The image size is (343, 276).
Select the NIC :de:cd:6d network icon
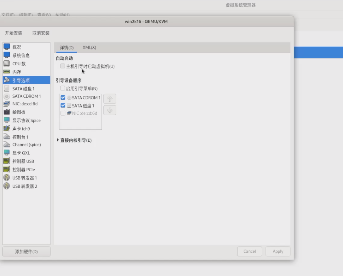click(x=7, y=104)
